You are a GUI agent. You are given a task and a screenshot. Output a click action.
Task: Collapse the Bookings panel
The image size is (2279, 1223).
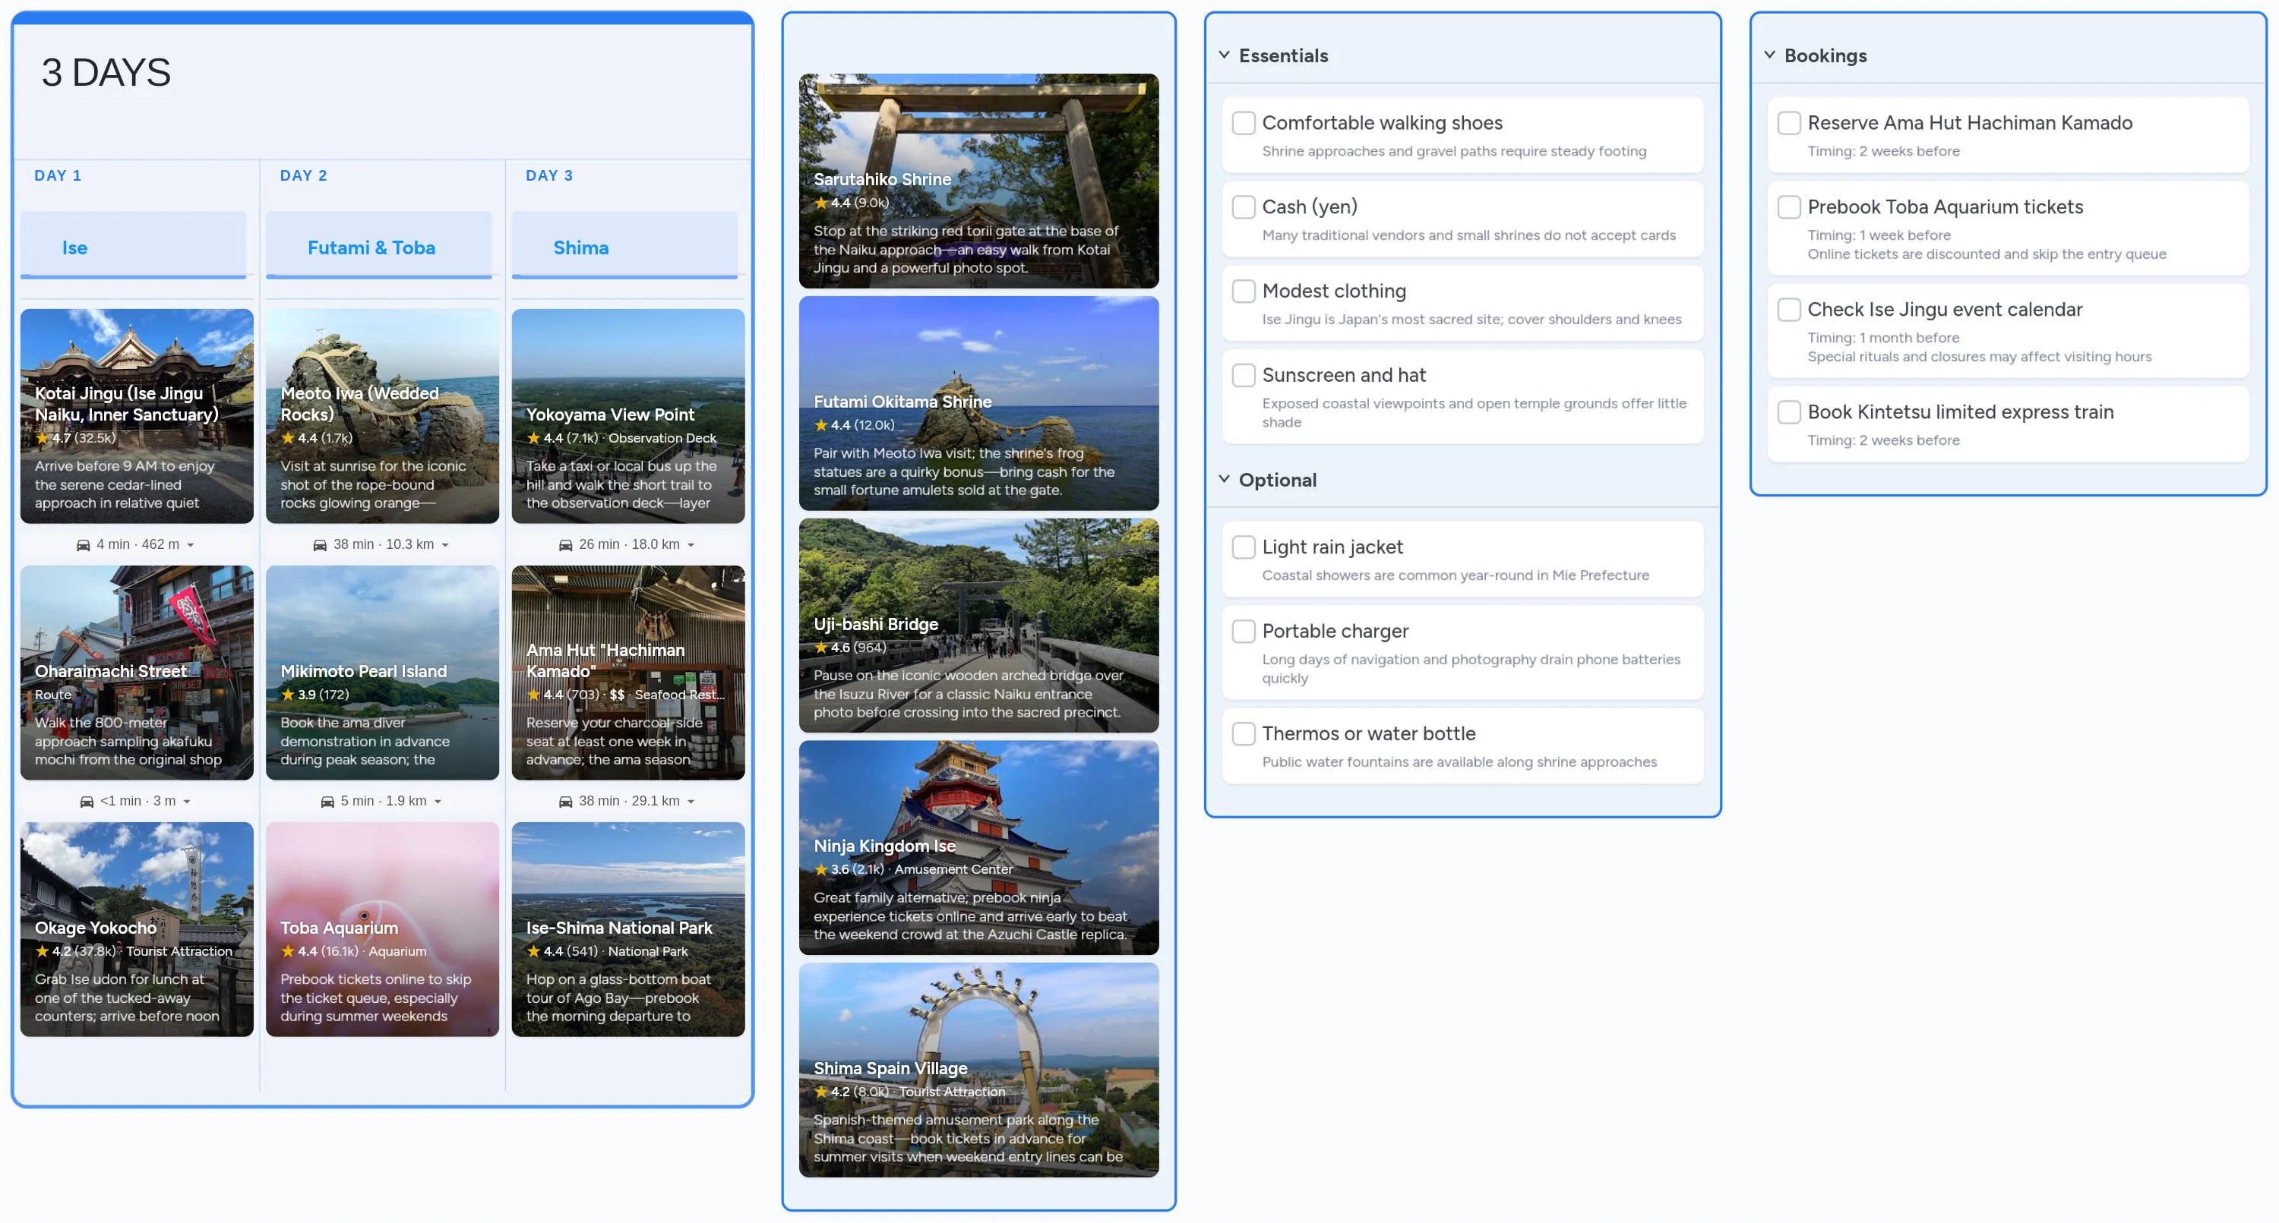coord(1769,54)
